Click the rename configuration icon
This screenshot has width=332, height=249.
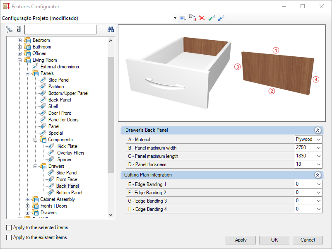click(183, 18)
